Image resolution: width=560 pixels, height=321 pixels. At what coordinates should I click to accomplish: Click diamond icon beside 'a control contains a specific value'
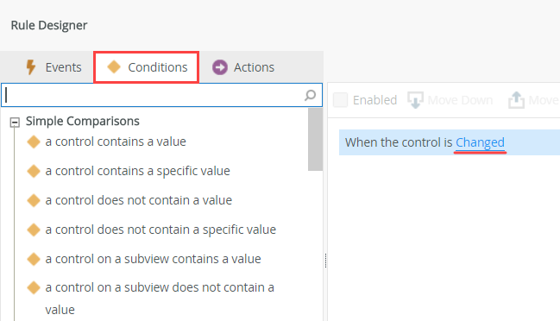tap(34, 171)
